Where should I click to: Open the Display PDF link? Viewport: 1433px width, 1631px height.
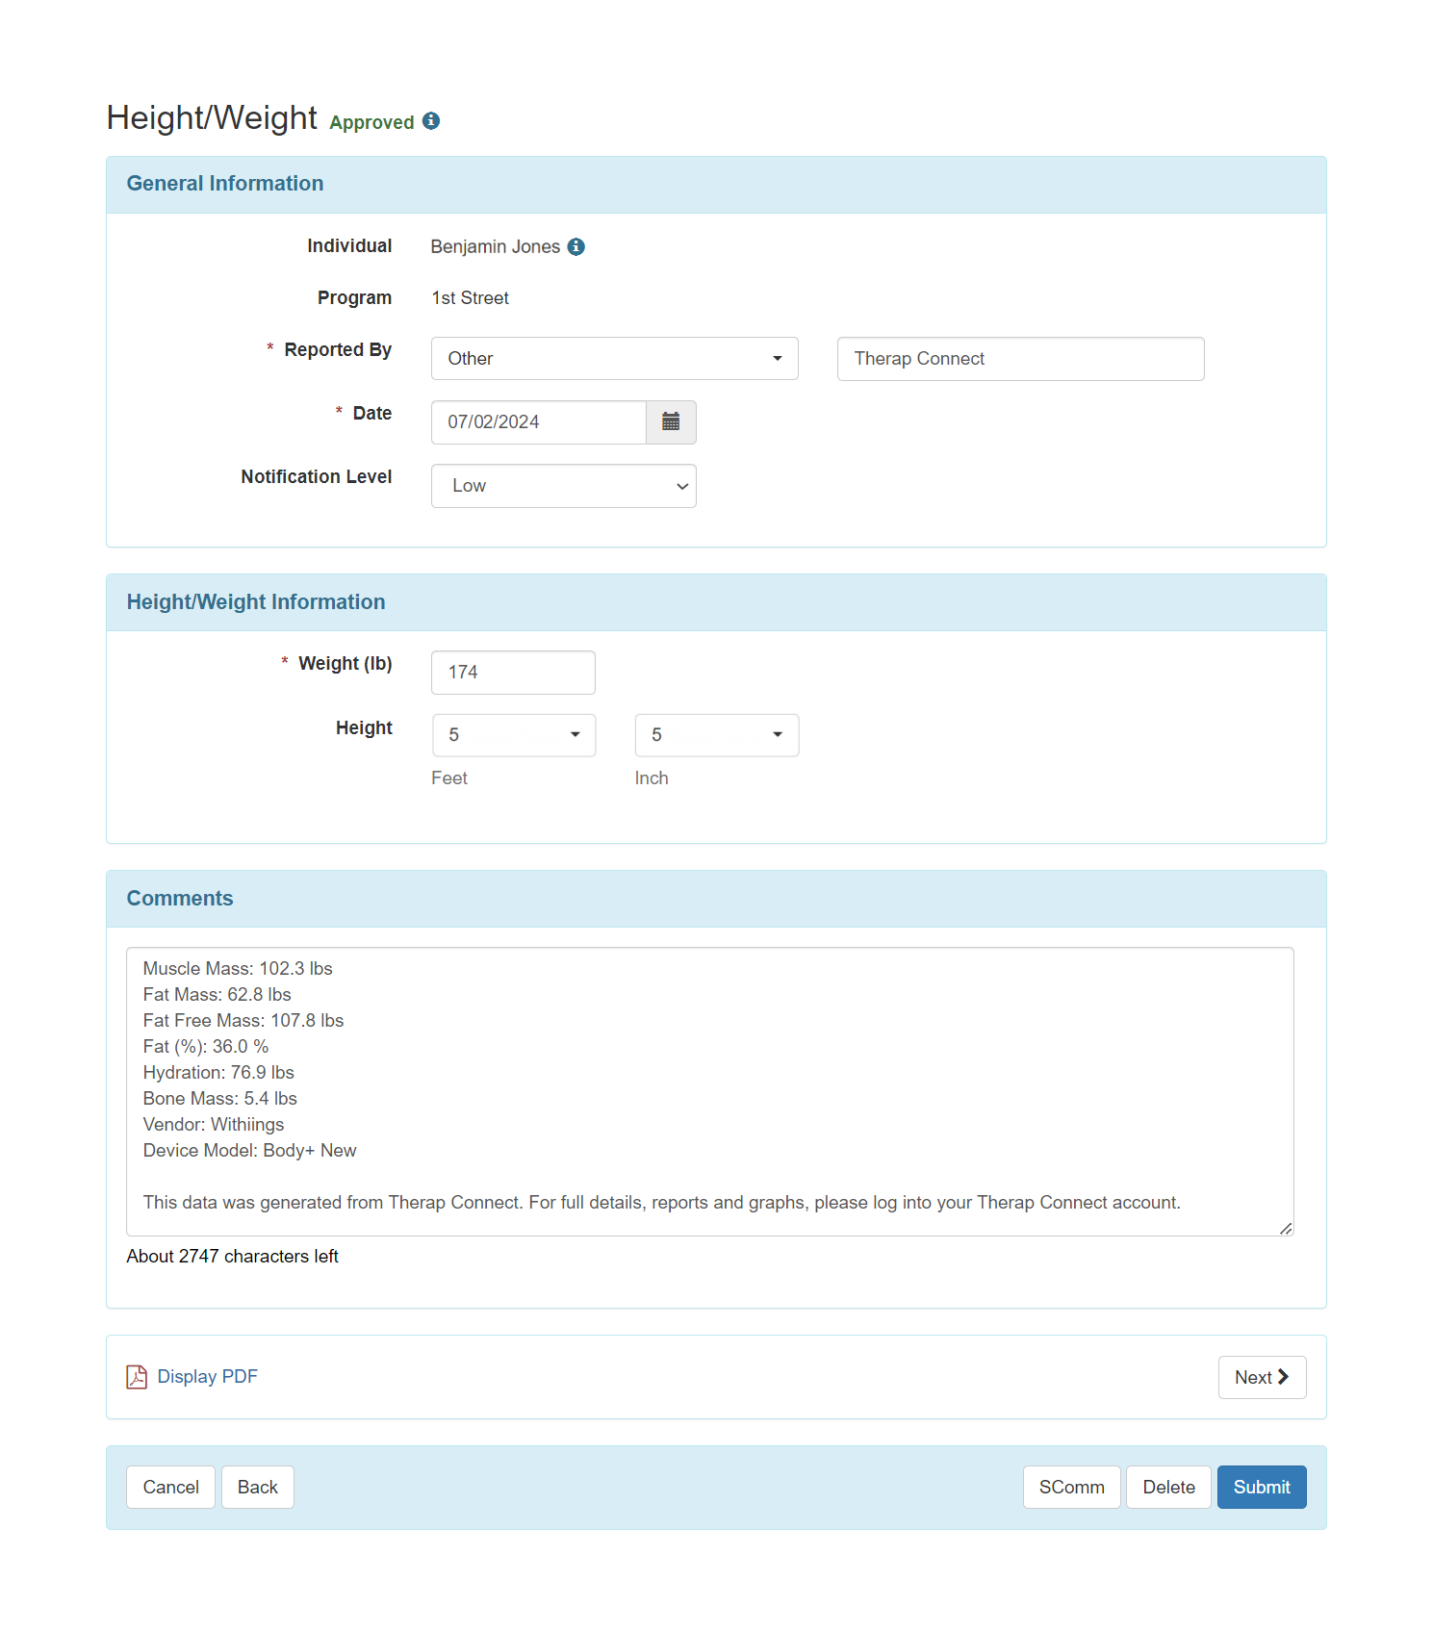point(208,1377)
